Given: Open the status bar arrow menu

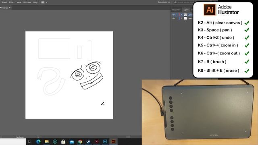Looking at the screenshot, I should pos(38,137).
